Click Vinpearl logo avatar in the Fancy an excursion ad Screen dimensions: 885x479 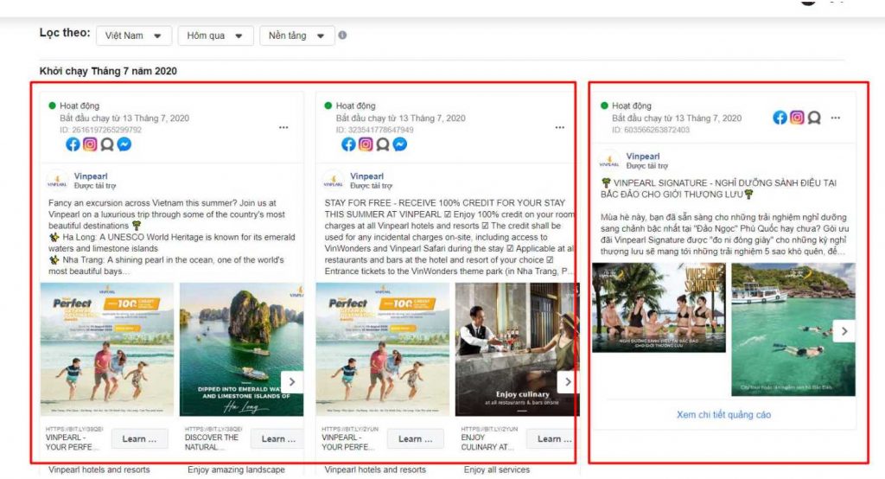coord(57,181)
